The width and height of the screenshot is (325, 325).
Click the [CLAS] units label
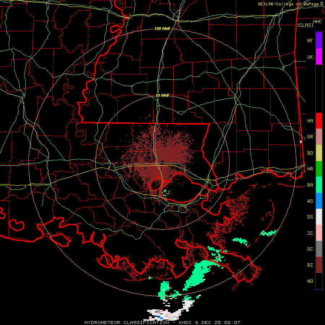pos(305,25)
